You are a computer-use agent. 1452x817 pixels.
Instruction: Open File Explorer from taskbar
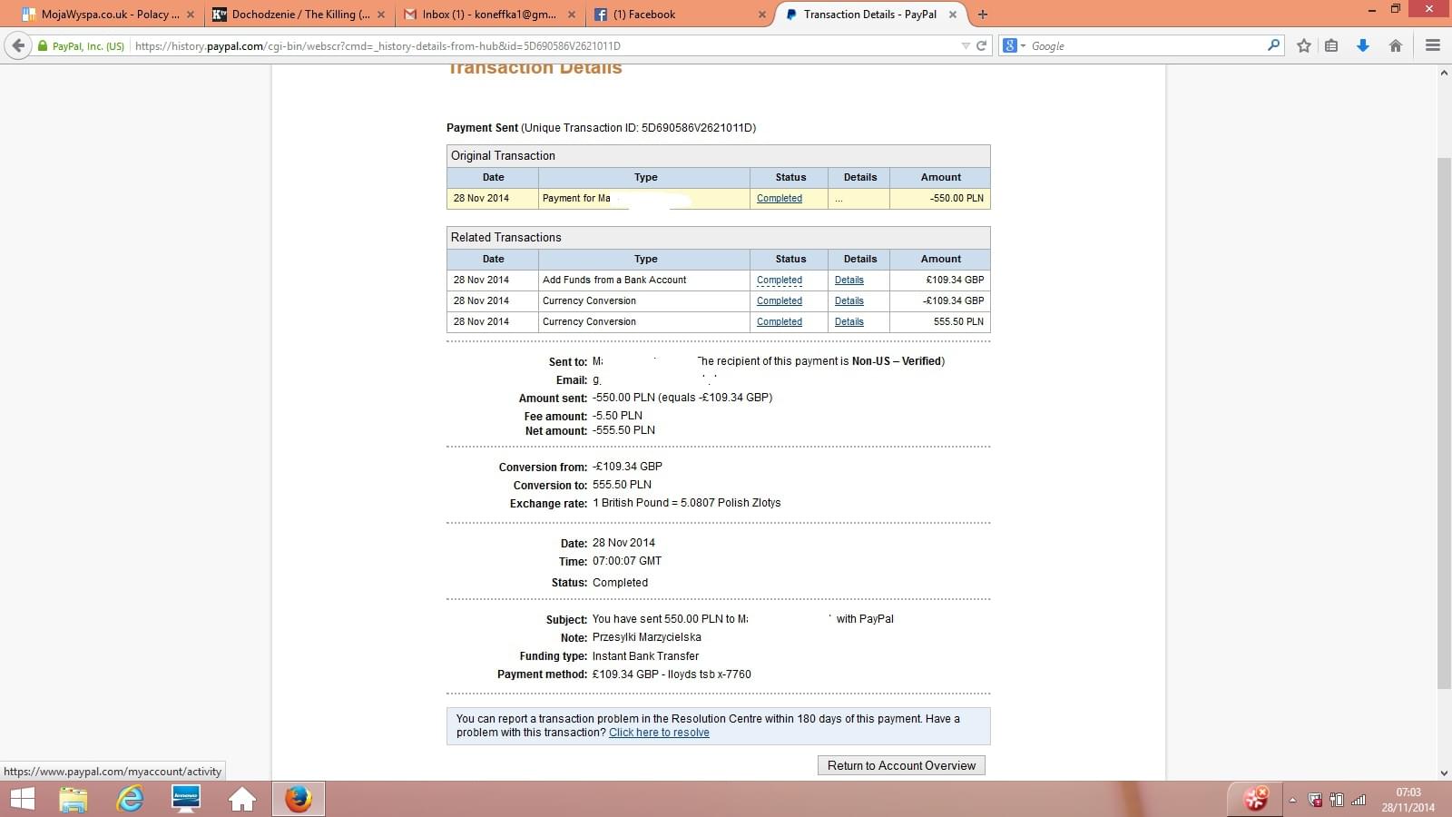[x=74, y=799]
